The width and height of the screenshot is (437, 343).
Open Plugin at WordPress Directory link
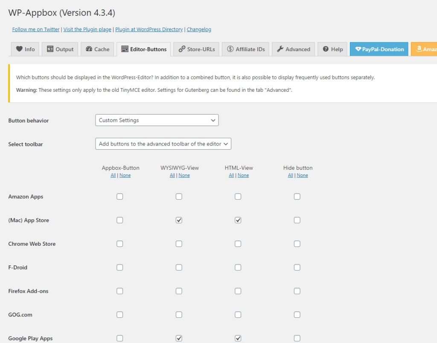(x=149, y=29)
